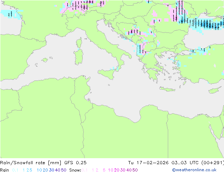This screenshot has width=224, height=173.
Task: Click the snow legend value 20
Action: tap(117, 170)
